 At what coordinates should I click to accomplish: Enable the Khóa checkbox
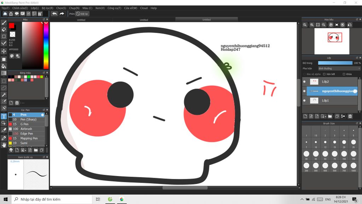tap(344, 74)
